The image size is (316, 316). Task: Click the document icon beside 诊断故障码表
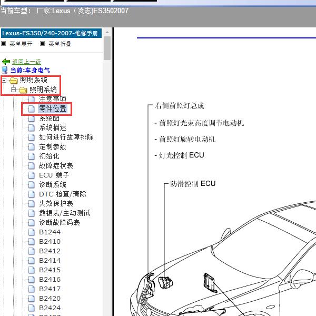pyautogui.click(x=32, y=222)
